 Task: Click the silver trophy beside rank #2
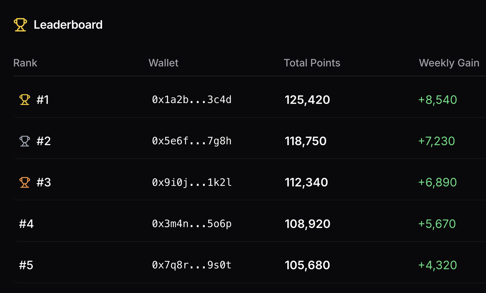[25, 141]
